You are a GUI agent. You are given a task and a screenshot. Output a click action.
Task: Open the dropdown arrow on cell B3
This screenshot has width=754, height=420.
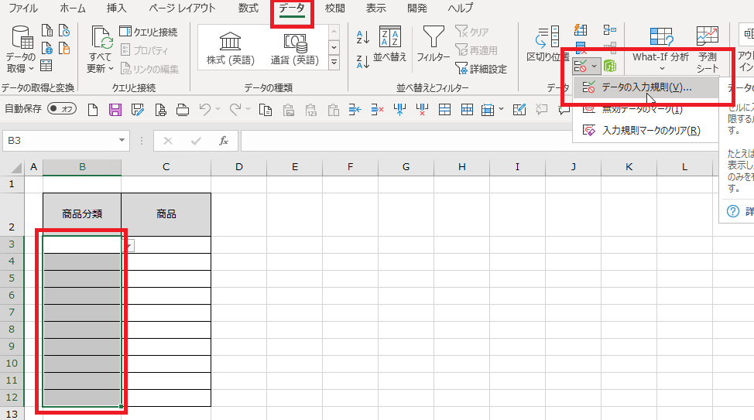click(129, 245)
